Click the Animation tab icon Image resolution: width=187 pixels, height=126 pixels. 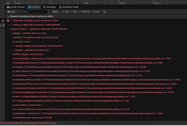click(44, 7)
